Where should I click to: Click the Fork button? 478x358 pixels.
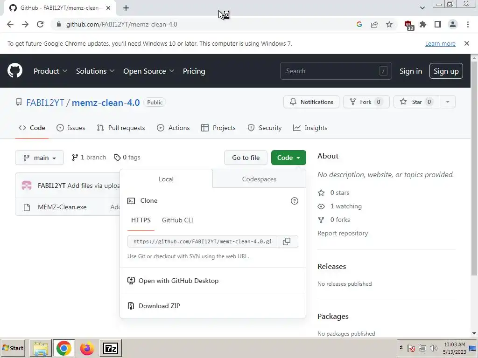point(366,102)
